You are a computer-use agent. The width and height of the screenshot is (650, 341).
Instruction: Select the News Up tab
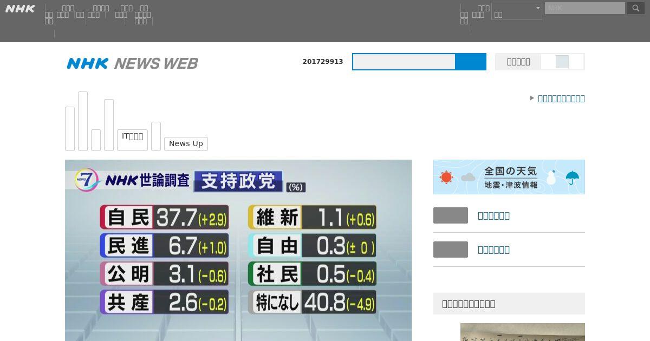pyautogui.click(x=186, y=143)
